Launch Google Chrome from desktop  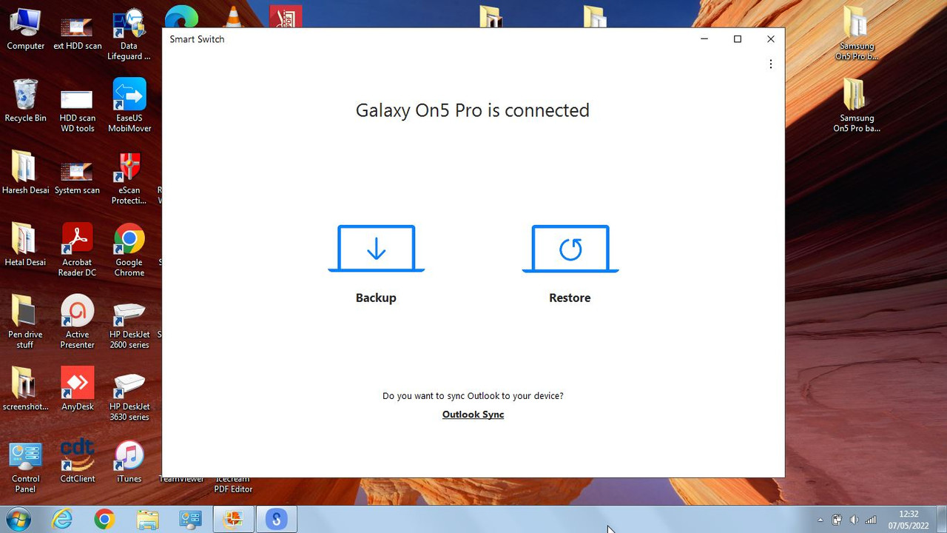coord(129,249)
